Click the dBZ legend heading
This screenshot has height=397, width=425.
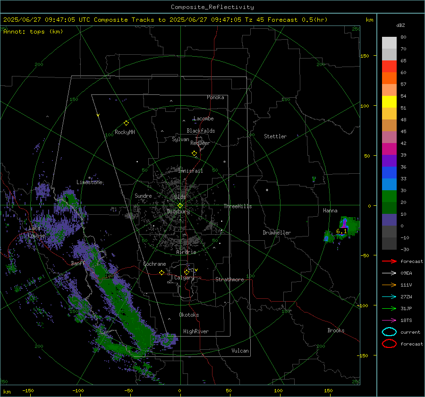click(x=400, y=25)
